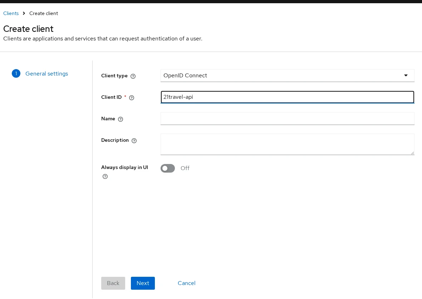Image resolution: width=422 pixels, height=299 pixels.
Task: Toggle Always display in UI switch
Action: tap(168, 168)
